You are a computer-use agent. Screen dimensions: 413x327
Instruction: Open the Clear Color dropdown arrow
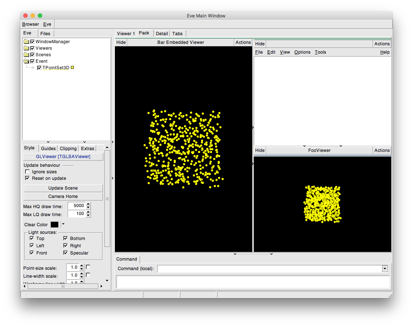click(63, 224)
